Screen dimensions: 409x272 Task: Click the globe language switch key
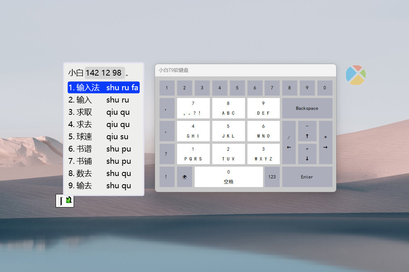pyautogui.click(x=184, y=177)
